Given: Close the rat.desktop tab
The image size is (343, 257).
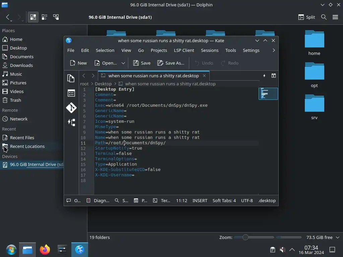Looking at the screenshot, I should (204, 76).
